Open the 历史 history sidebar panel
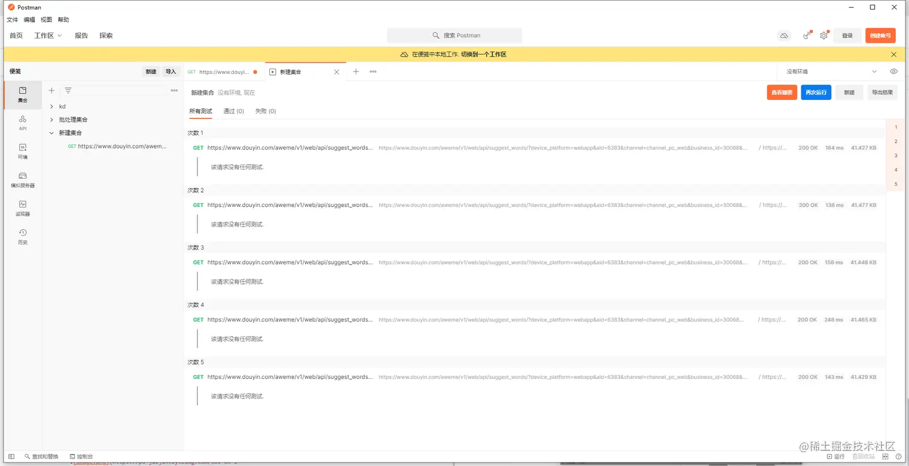The image size is (909, 466). tap(22, 236)
